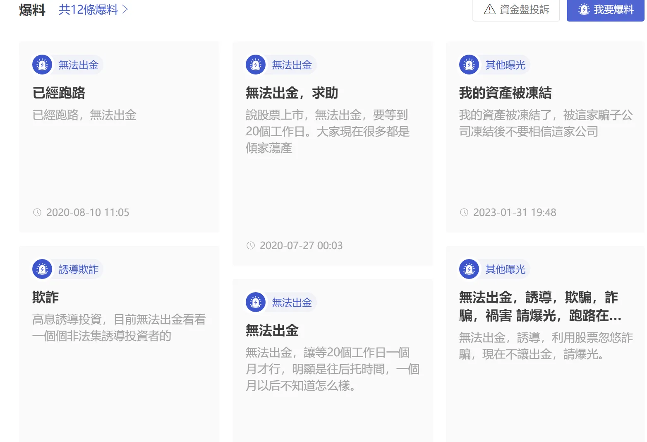Open the 無法出金，誘導，欺騙，詐騙 post title
The height and width of the screenshot is (442, 647).
[540, 306]
